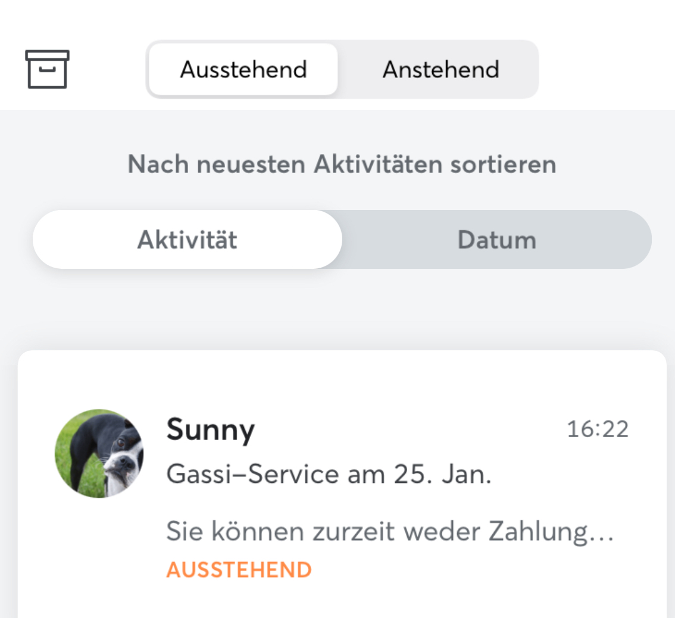Screen dimensions: 675x618
Task: Click the "Nach neuesten Aktivitäten sortieren" label
Action: click(342, 164)
